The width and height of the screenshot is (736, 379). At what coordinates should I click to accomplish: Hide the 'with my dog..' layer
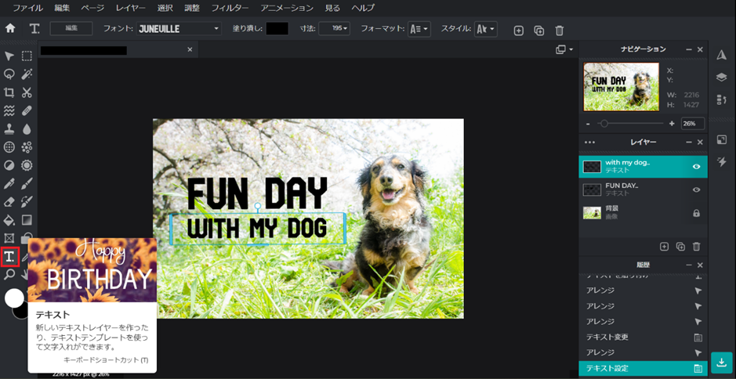[697, 167]
